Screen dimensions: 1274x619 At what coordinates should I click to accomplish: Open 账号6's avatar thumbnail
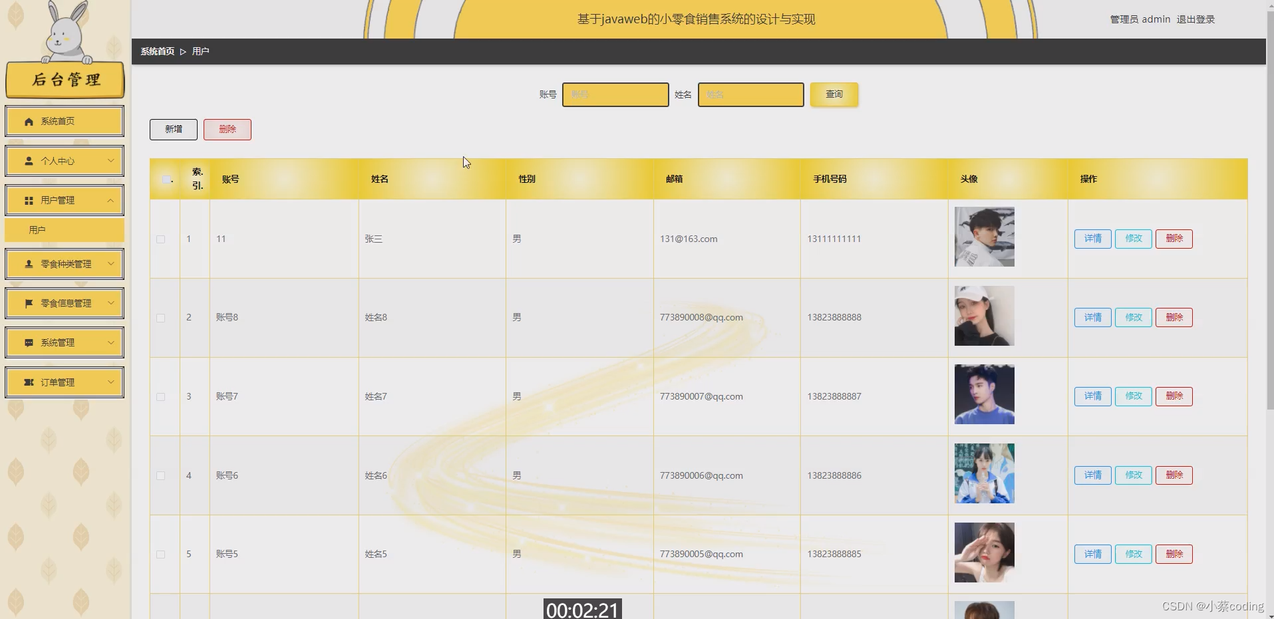985,473
